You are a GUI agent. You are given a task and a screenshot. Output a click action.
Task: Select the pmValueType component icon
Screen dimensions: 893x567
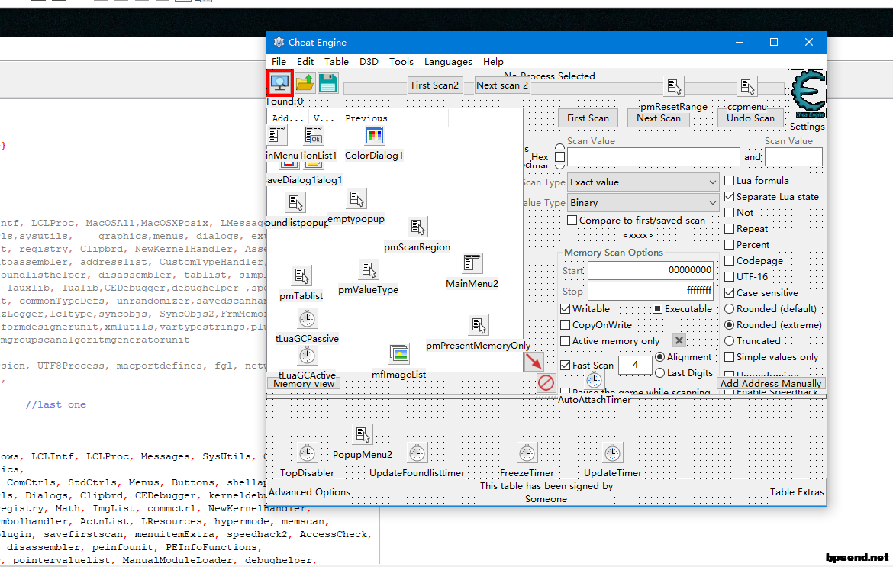click(x=369, y=270)
